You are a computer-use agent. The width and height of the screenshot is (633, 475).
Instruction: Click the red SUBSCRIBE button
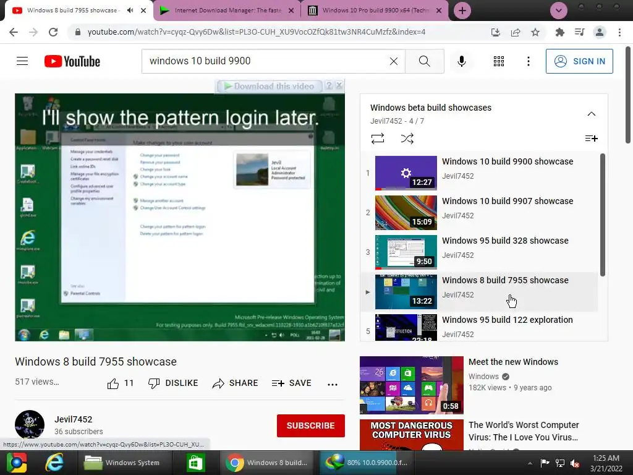[310, 426]
